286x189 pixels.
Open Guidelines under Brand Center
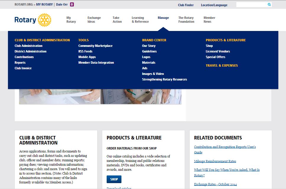click(149, 51)
